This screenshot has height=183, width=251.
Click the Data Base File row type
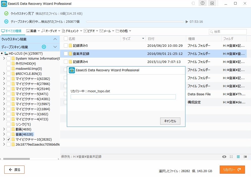click(199, 94)
